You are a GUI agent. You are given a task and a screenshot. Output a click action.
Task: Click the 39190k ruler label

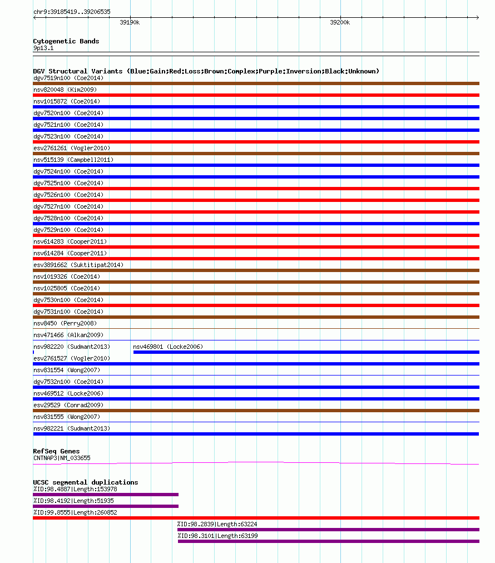[130, 22]
